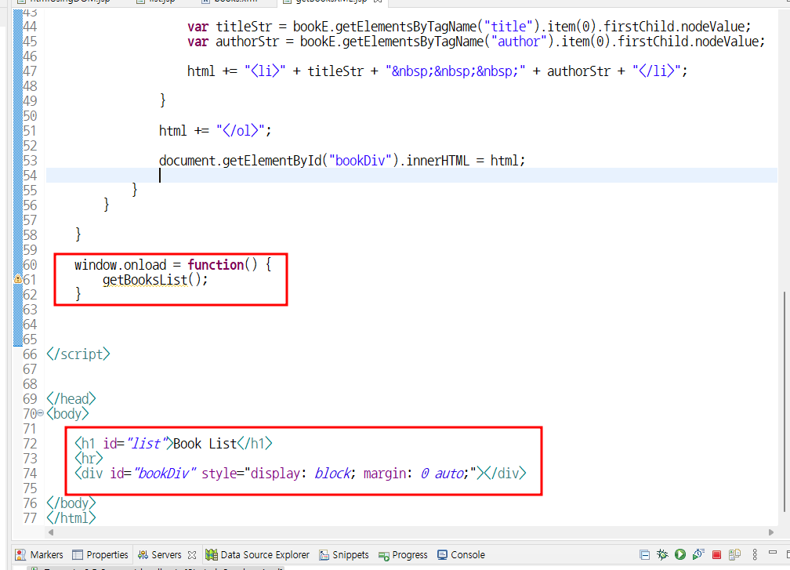Click the Properties tab table icon
Image resolution: width=790 pixels, height=570 pixels.
click(x=78, y=555)
